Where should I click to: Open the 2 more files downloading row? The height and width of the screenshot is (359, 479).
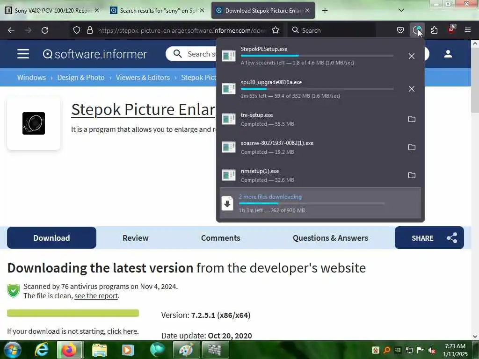320,203
